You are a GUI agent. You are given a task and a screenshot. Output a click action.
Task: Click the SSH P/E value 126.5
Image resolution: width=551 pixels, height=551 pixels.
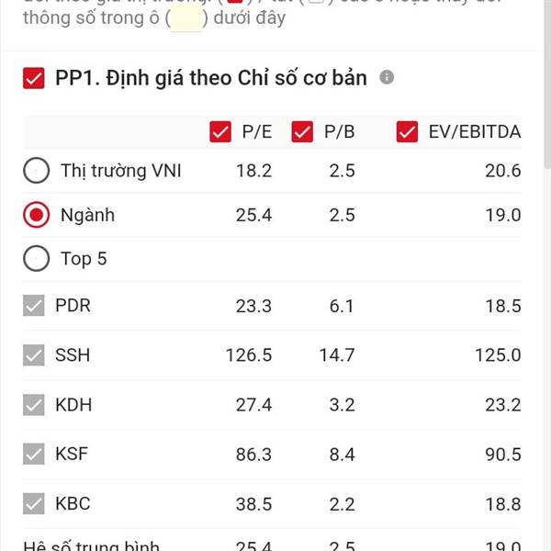pyautogui.click(x=249, y=354)
